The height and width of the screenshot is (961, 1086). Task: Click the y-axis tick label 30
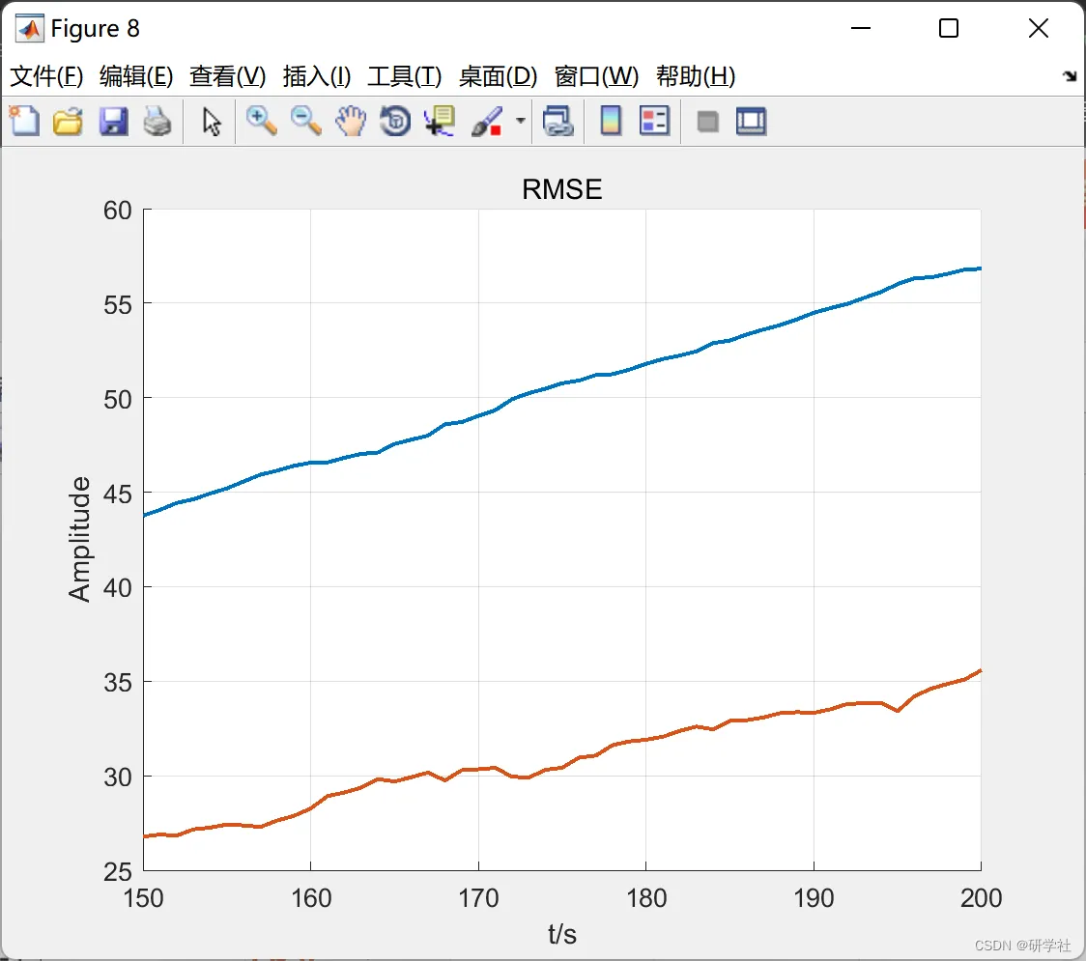[117, 777]
